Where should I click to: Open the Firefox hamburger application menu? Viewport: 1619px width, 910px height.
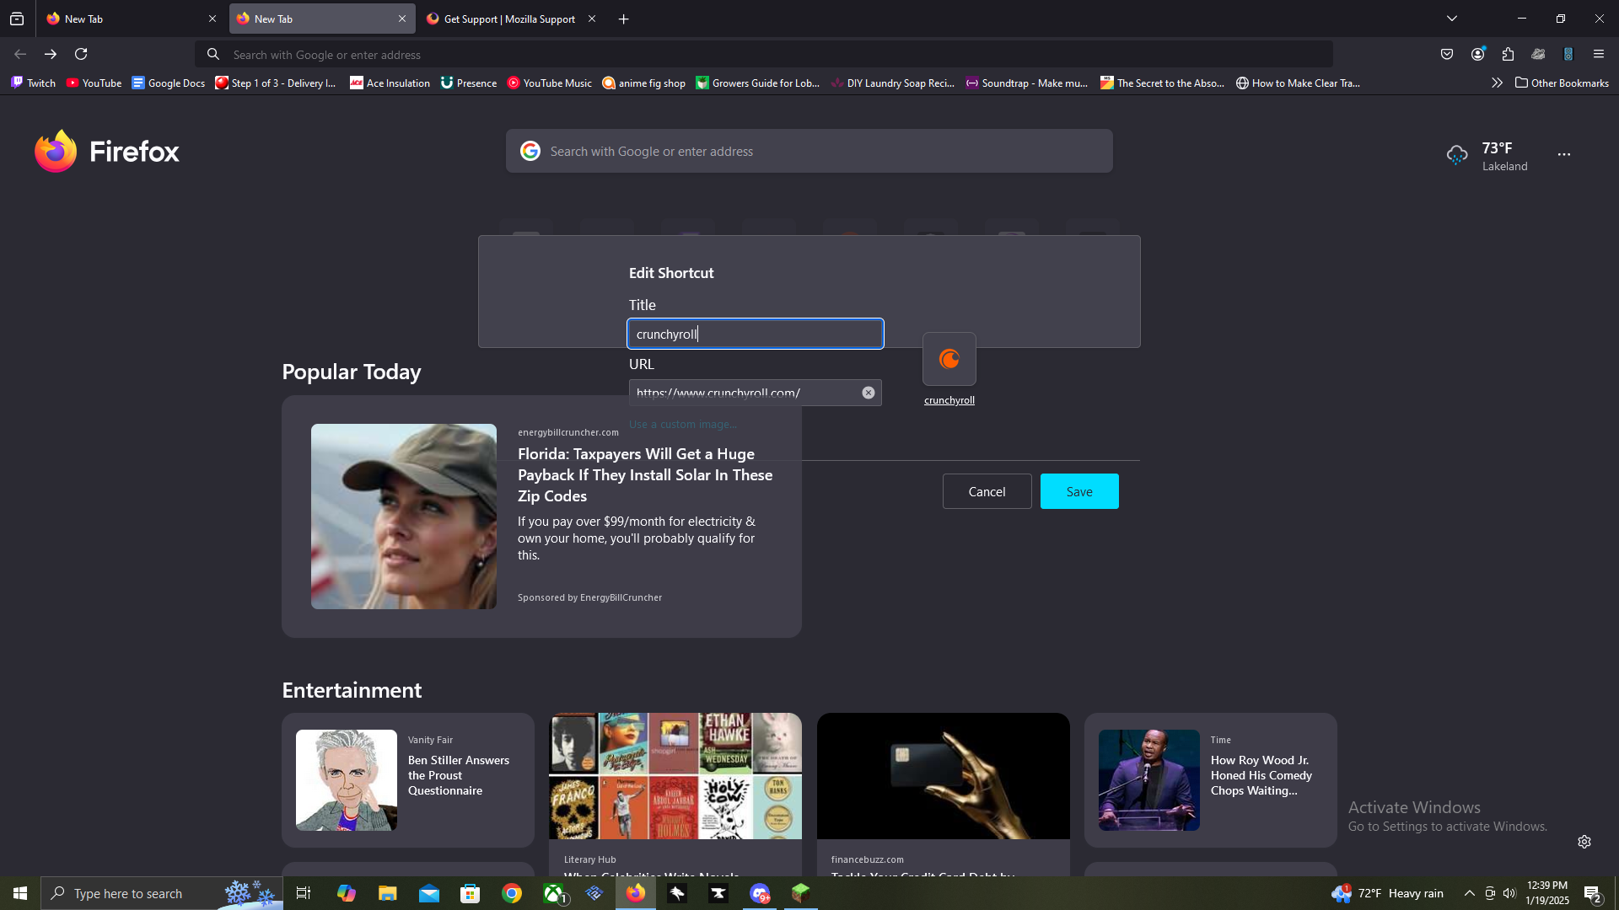[1599, 54]
